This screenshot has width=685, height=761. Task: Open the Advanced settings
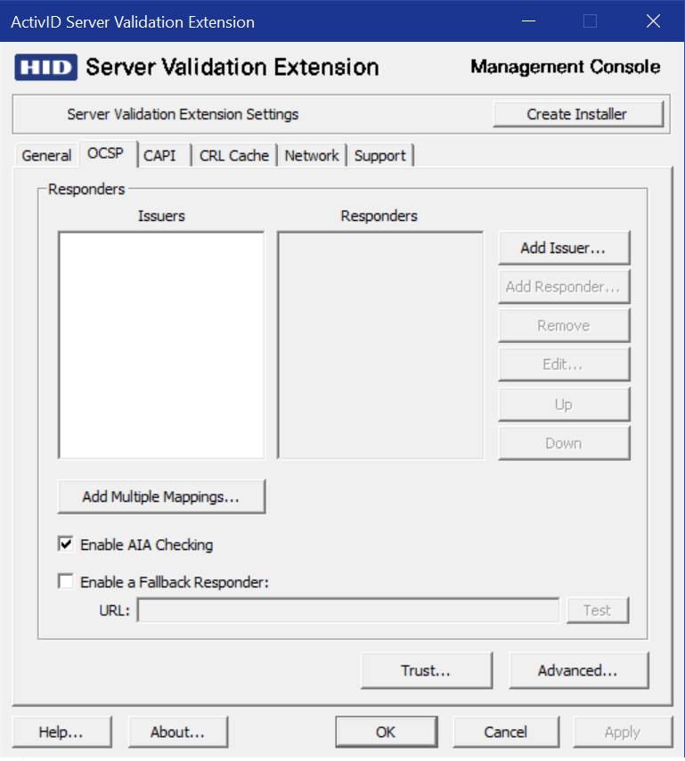pos(578,670)
